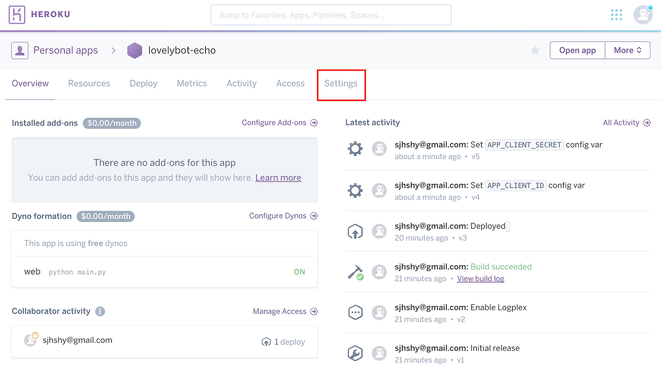Image resolution: width=661 pixels, height=386 pixels.
Task: Click user avatar on Enable Logplex row
Action: 380,313
